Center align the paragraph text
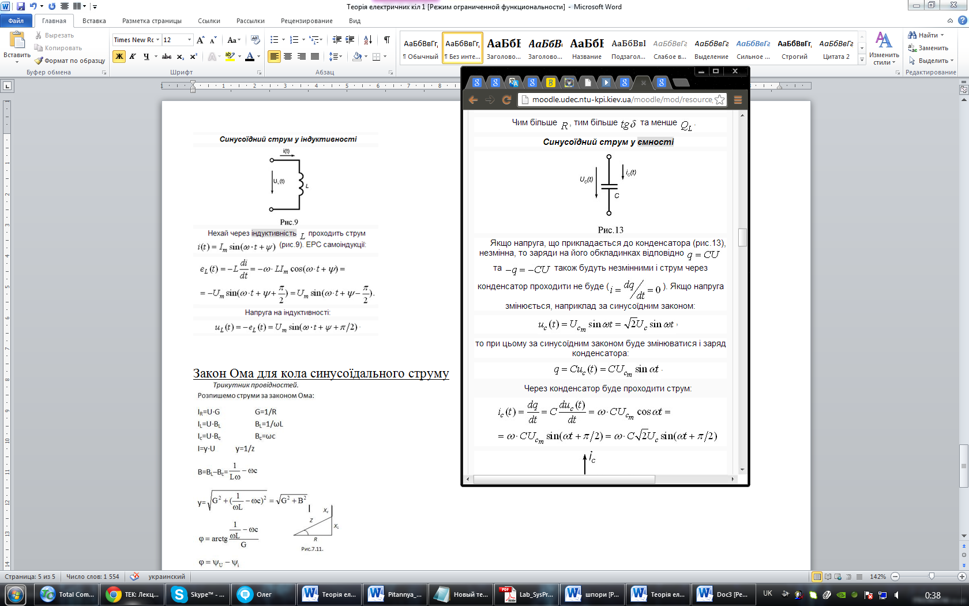The width and height of the screenshot is (969, 606). 288,57
